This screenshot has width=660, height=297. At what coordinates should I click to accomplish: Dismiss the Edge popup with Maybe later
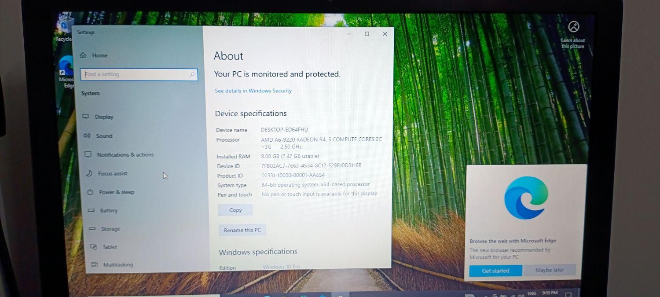pyautogui.click(x=550, y=270)
